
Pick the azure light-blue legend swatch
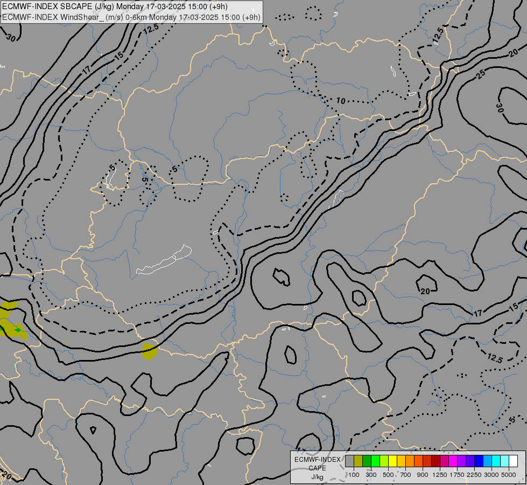488,461
